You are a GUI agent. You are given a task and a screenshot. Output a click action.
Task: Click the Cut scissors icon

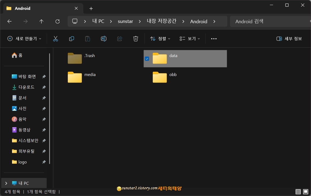point(56,39)
